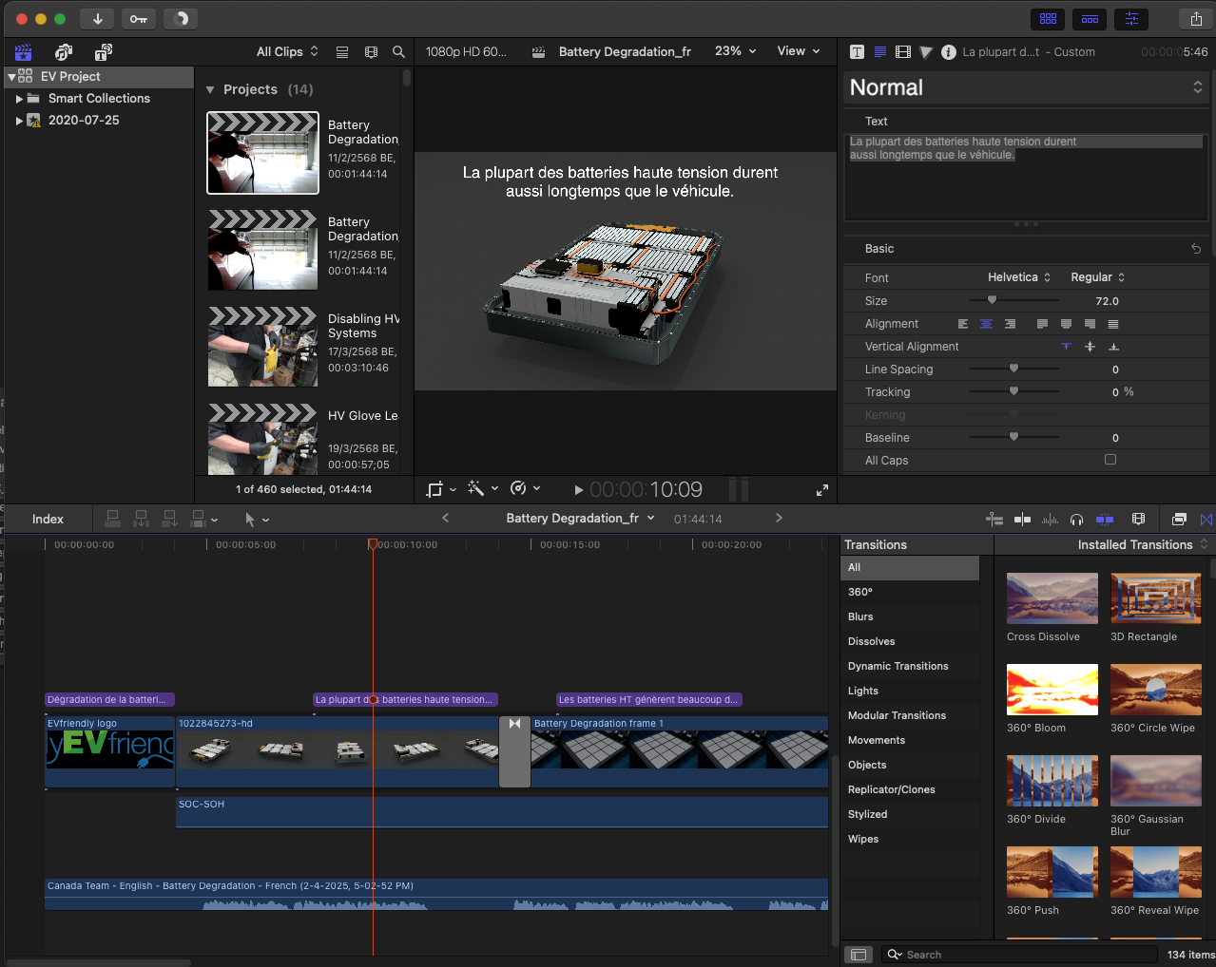The width and height of the screenshot is (1216, 967).
Task: Set vertical alignment to bottom
Action: click(1113, 347)
